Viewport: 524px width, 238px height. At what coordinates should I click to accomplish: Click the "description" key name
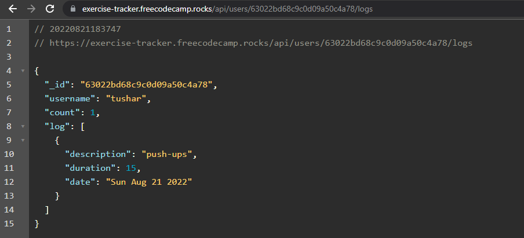(99, 154)
